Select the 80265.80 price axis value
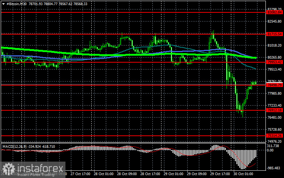The width and height of the screenshot is (284, 178). point(275,57)
